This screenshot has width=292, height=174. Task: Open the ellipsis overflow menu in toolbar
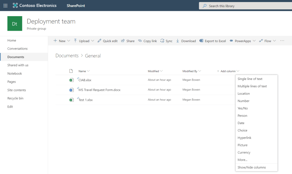(282, 41)
